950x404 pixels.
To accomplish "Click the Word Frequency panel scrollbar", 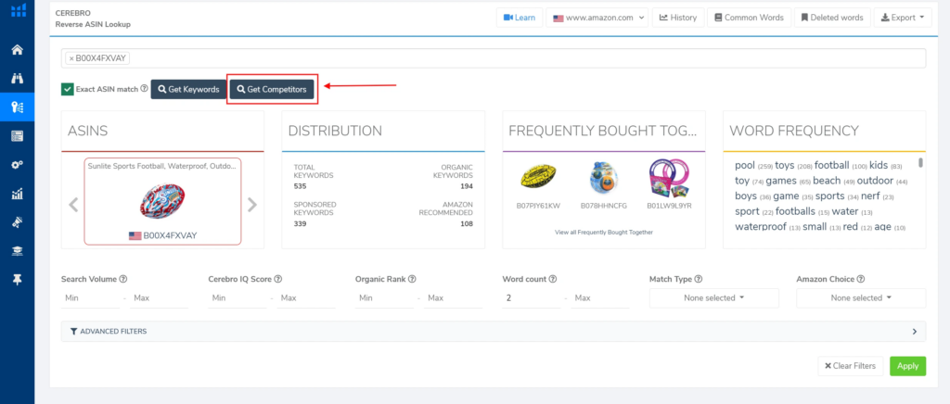I will tap(921, 162).
